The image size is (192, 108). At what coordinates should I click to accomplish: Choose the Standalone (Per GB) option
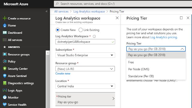pos(156,76)
